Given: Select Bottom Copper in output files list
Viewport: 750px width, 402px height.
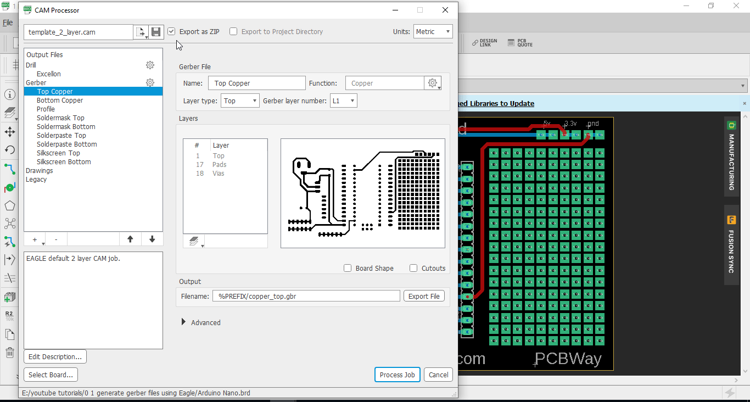Looking at the screenshot, I should click(60, 101).
